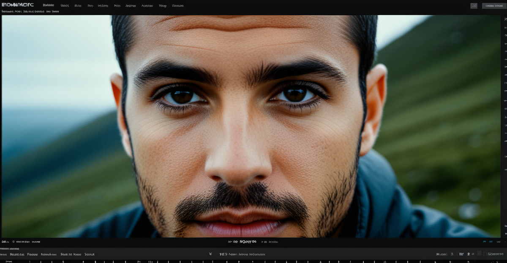Click the gray square swatch in the lower-right toolbar
This screenshot has height=263, width=507.
(479, 254)
